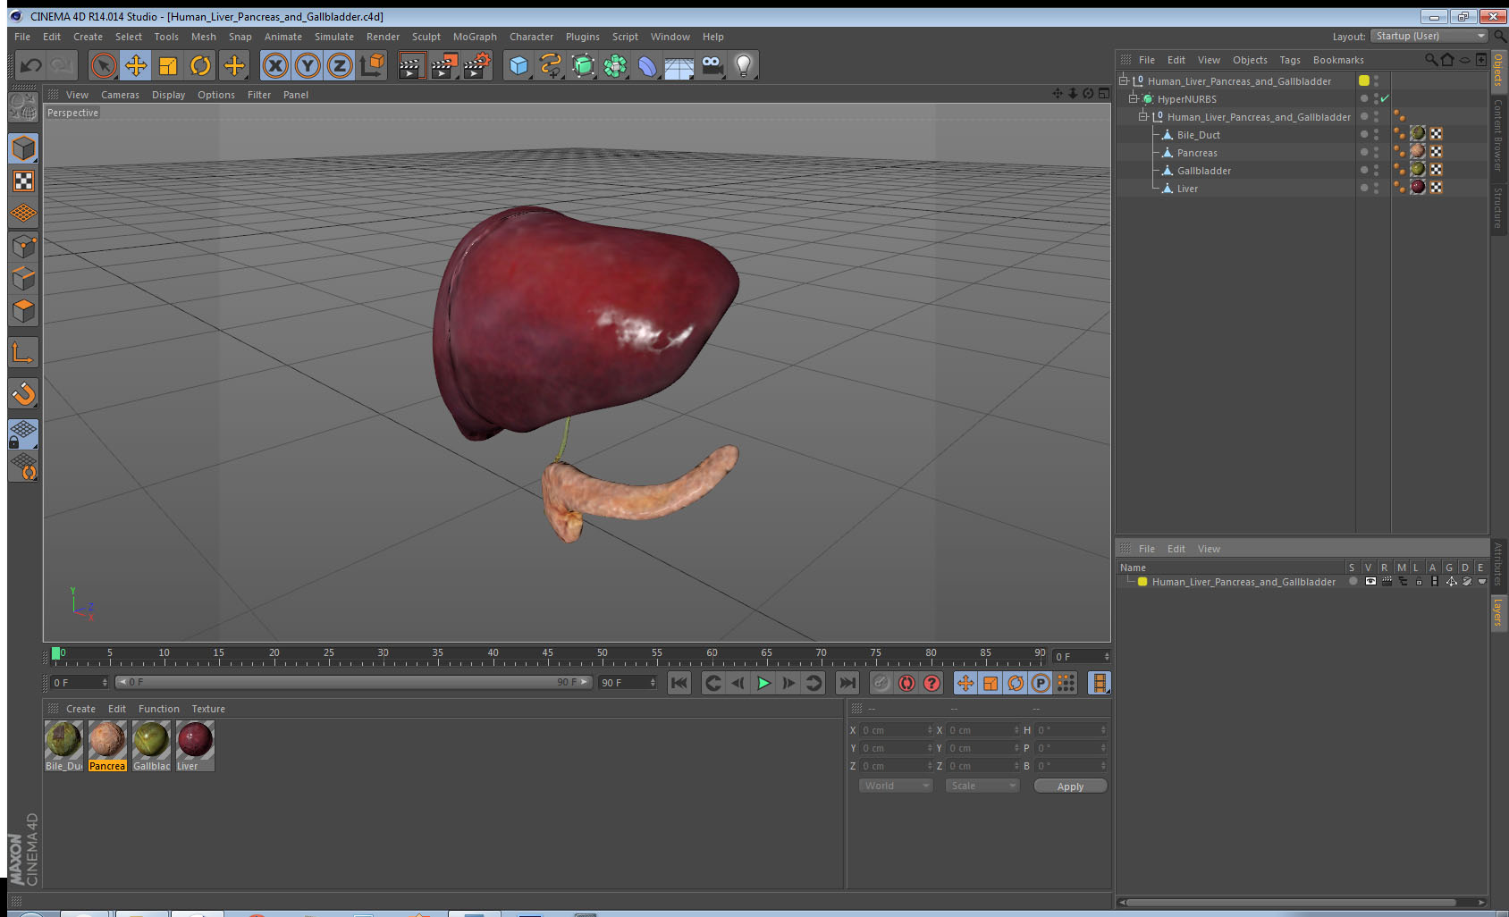Add a Bend deformer object
The width and height of the screenshot is (1509, 917).
647,65
